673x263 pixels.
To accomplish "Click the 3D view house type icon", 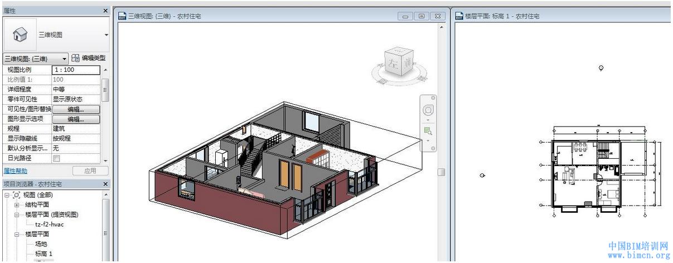I will point(20,35).
